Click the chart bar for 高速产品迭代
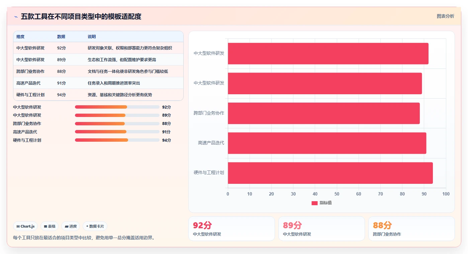The image size is (468, 254). click(327, 143)
